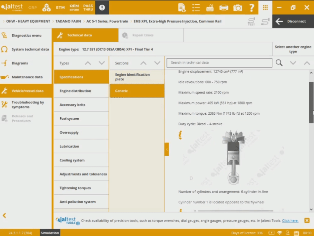Select Specifications type
The image size is (314, 236).
[81, 77]
